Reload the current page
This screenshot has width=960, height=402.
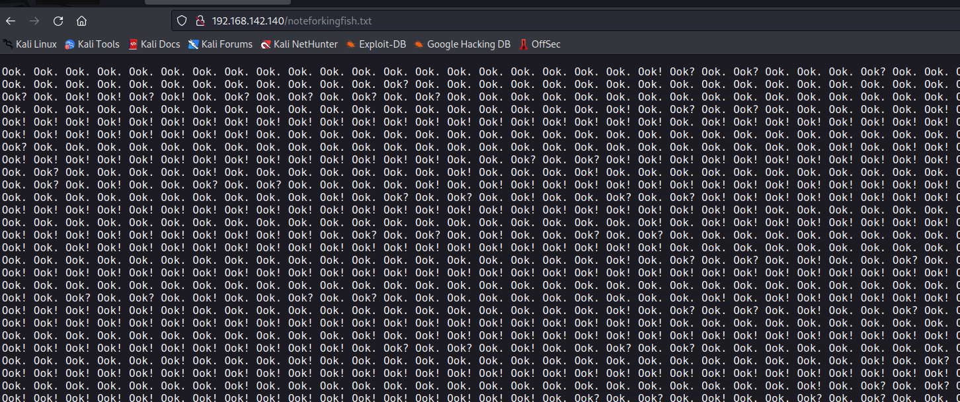coord(58,20)
